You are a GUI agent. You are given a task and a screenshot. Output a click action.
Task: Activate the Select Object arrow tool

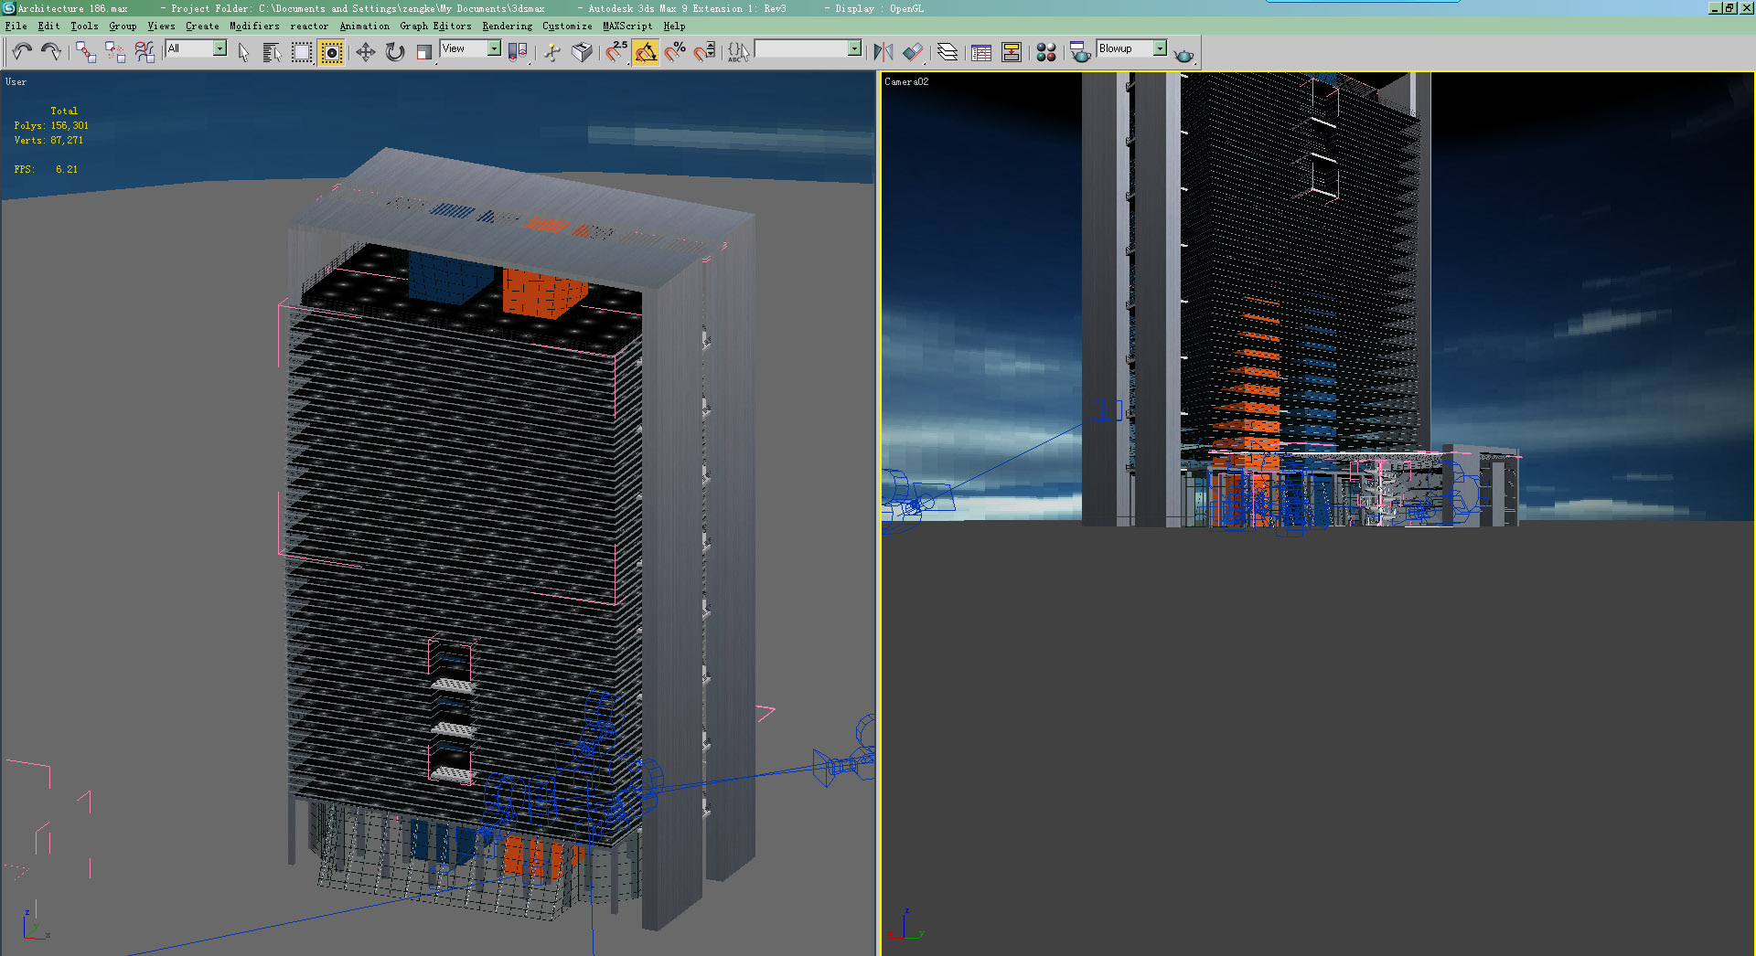[x=243, y=51]
